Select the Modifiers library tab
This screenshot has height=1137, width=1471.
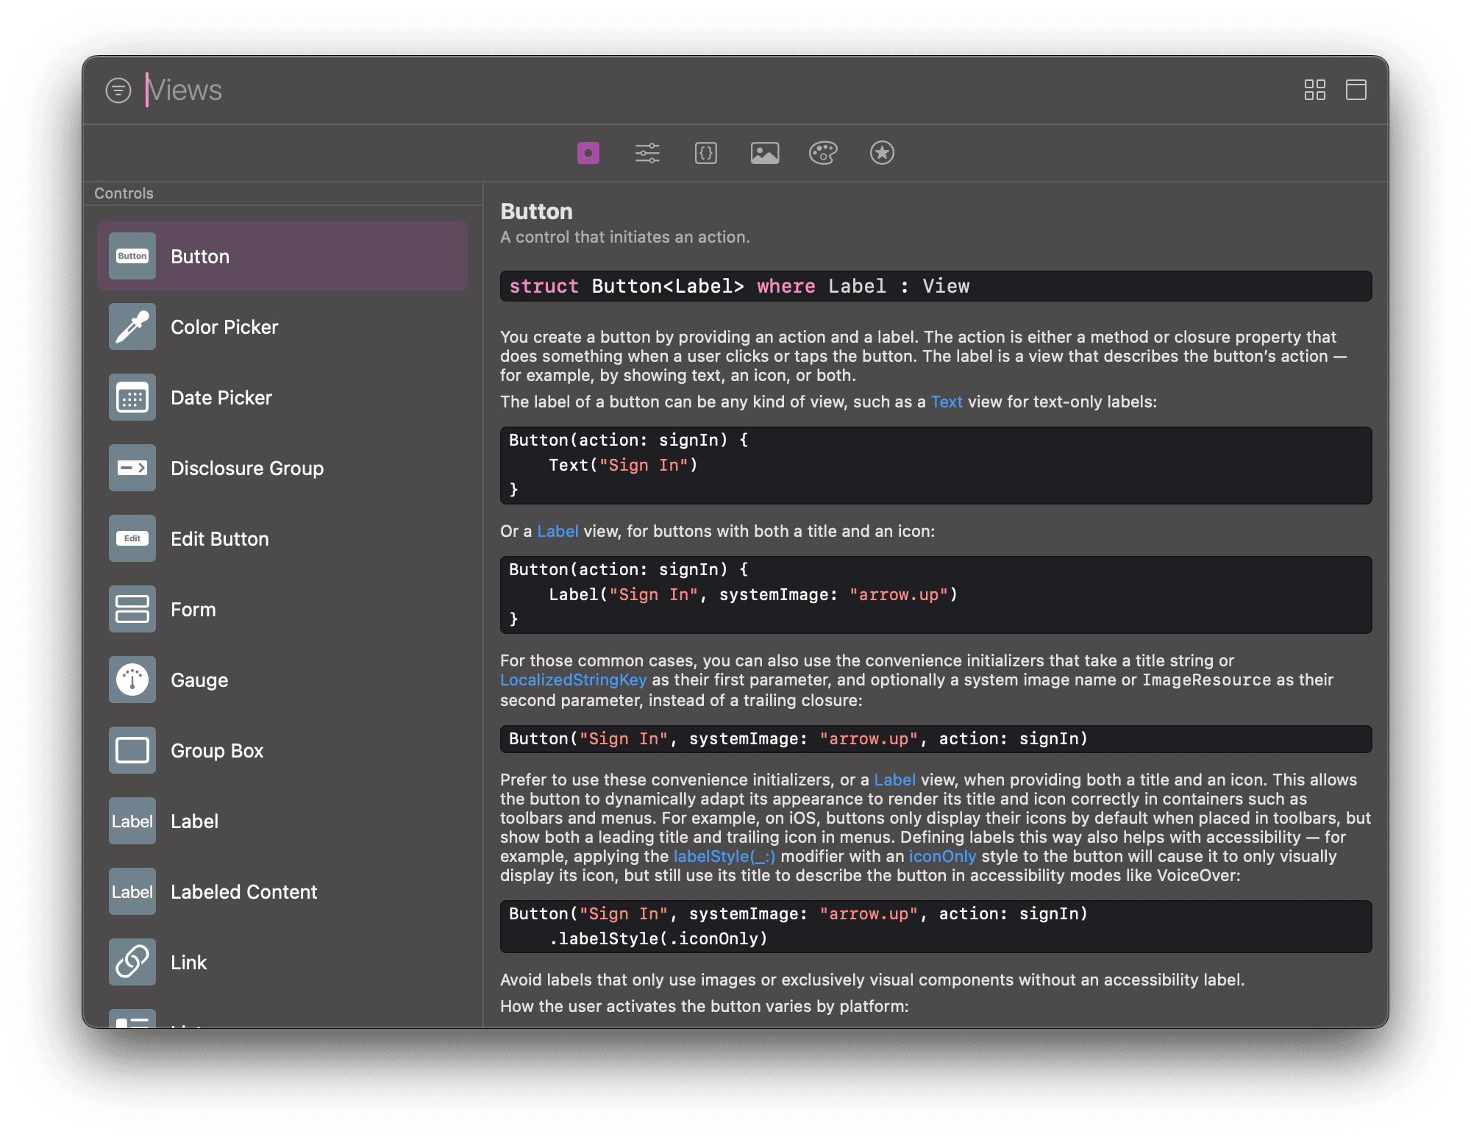point(647,153)
